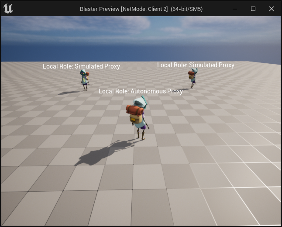
Task: Click the center character with the Autonomous Proxy label
Action: click(138, 117)
